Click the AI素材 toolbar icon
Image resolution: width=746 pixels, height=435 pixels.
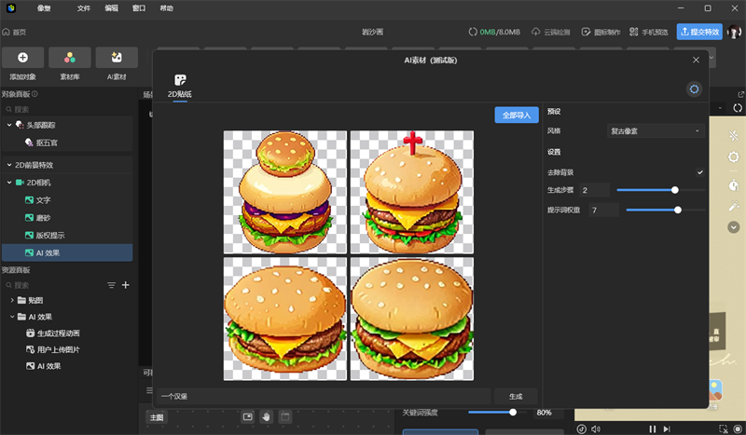[x=117, y=58]
